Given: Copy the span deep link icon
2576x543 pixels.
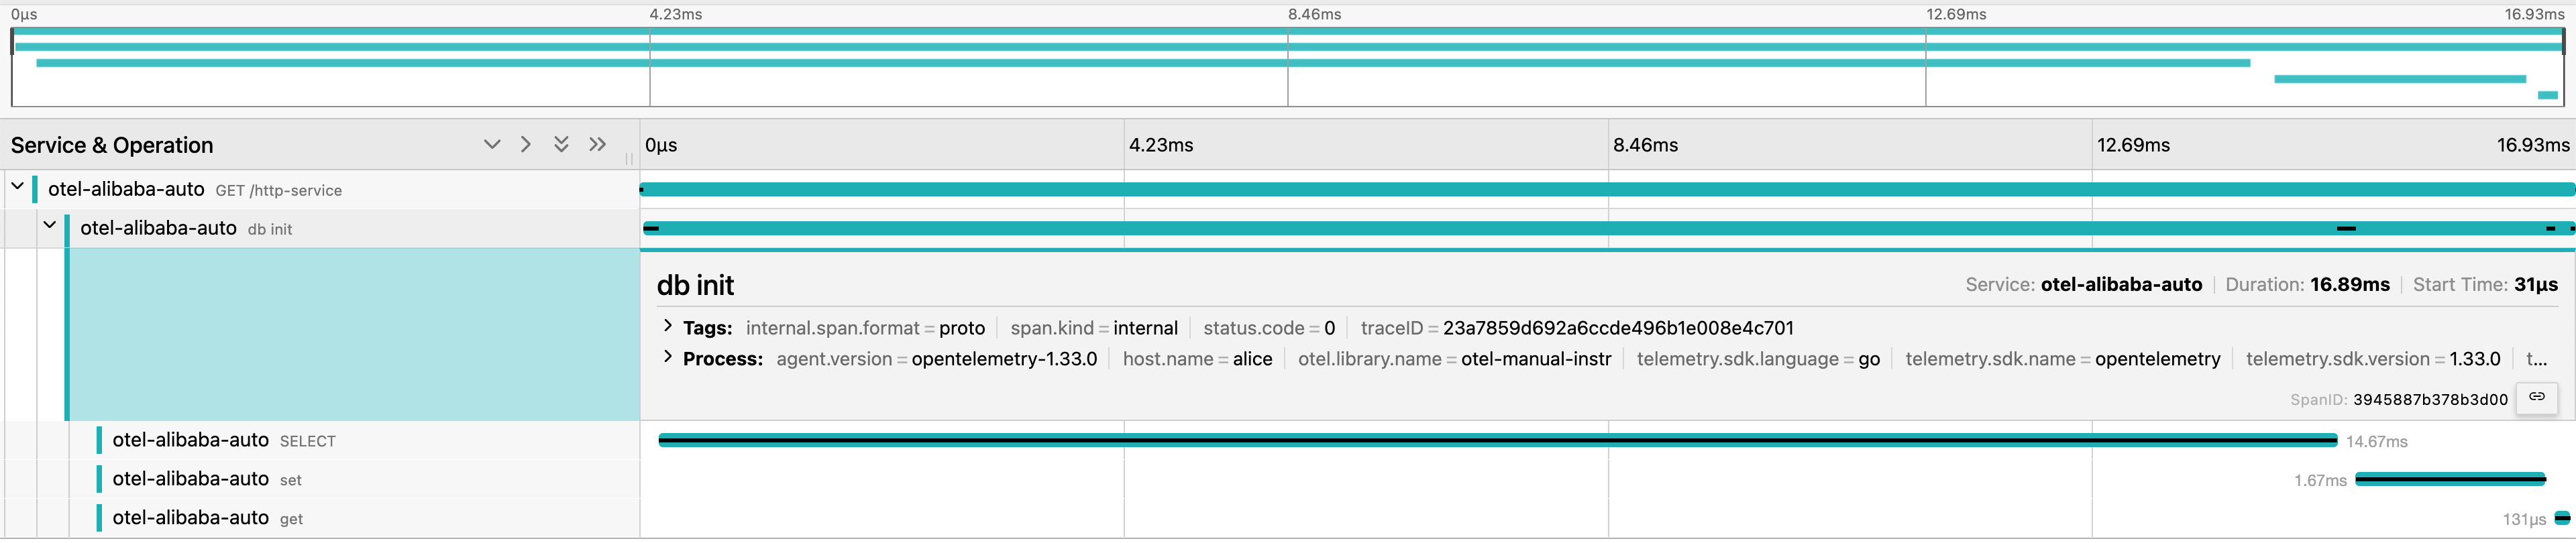Looking at the screenshot, I should [2536, 398].
